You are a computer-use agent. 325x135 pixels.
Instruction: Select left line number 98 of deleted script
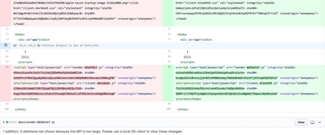7,67
